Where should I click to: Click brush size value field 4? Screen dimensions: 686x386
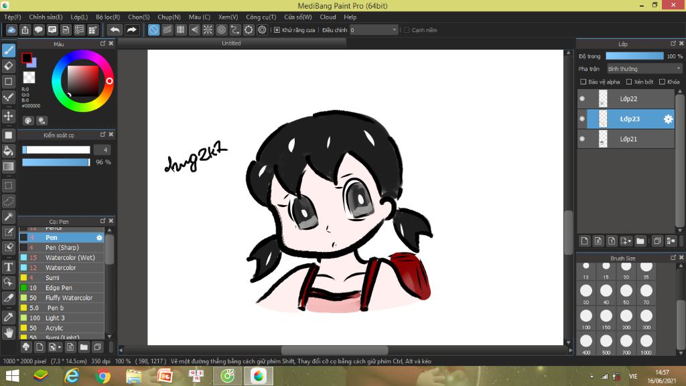(102, 150)
